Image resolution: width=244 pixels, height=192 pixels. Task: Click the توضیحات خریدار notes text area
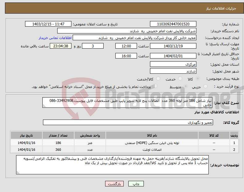coord(112,165)
